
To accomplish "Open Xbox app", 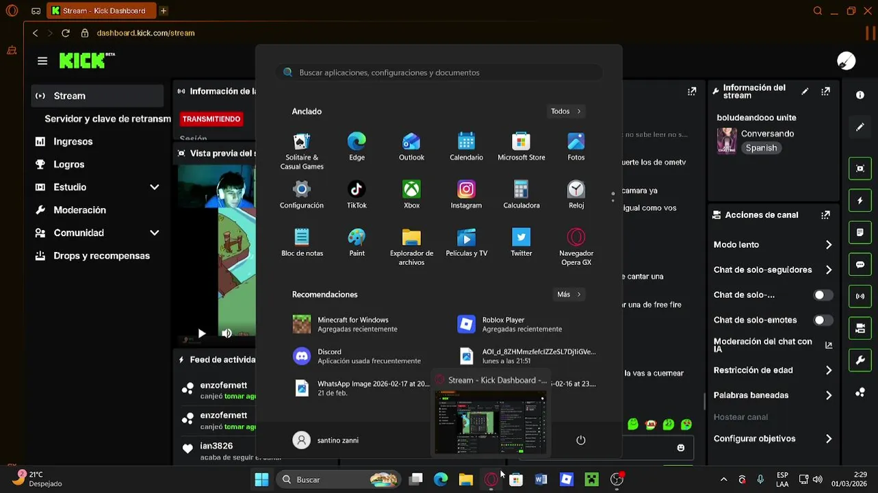I will (x=411, y=195).
